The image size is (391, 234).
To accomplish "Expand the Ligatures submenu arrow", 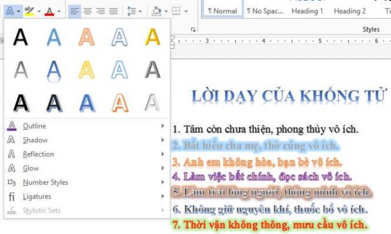I will pos(163,196).
